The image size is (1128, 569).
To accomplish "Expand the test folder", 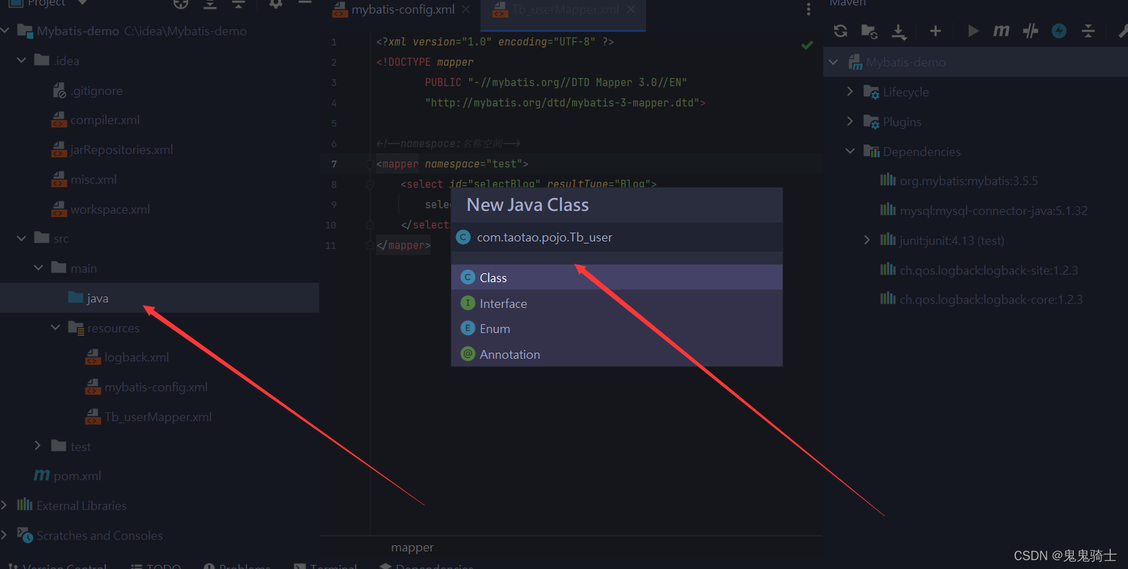I will 38,446.
